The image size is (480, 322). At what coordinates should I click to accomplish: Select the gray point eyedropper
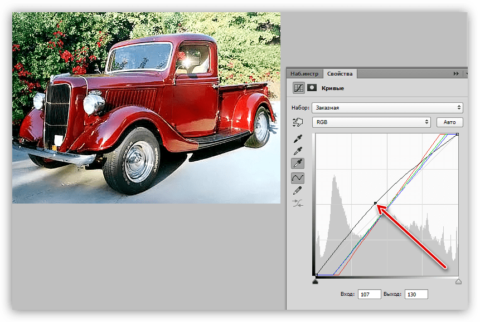point(298,151)
